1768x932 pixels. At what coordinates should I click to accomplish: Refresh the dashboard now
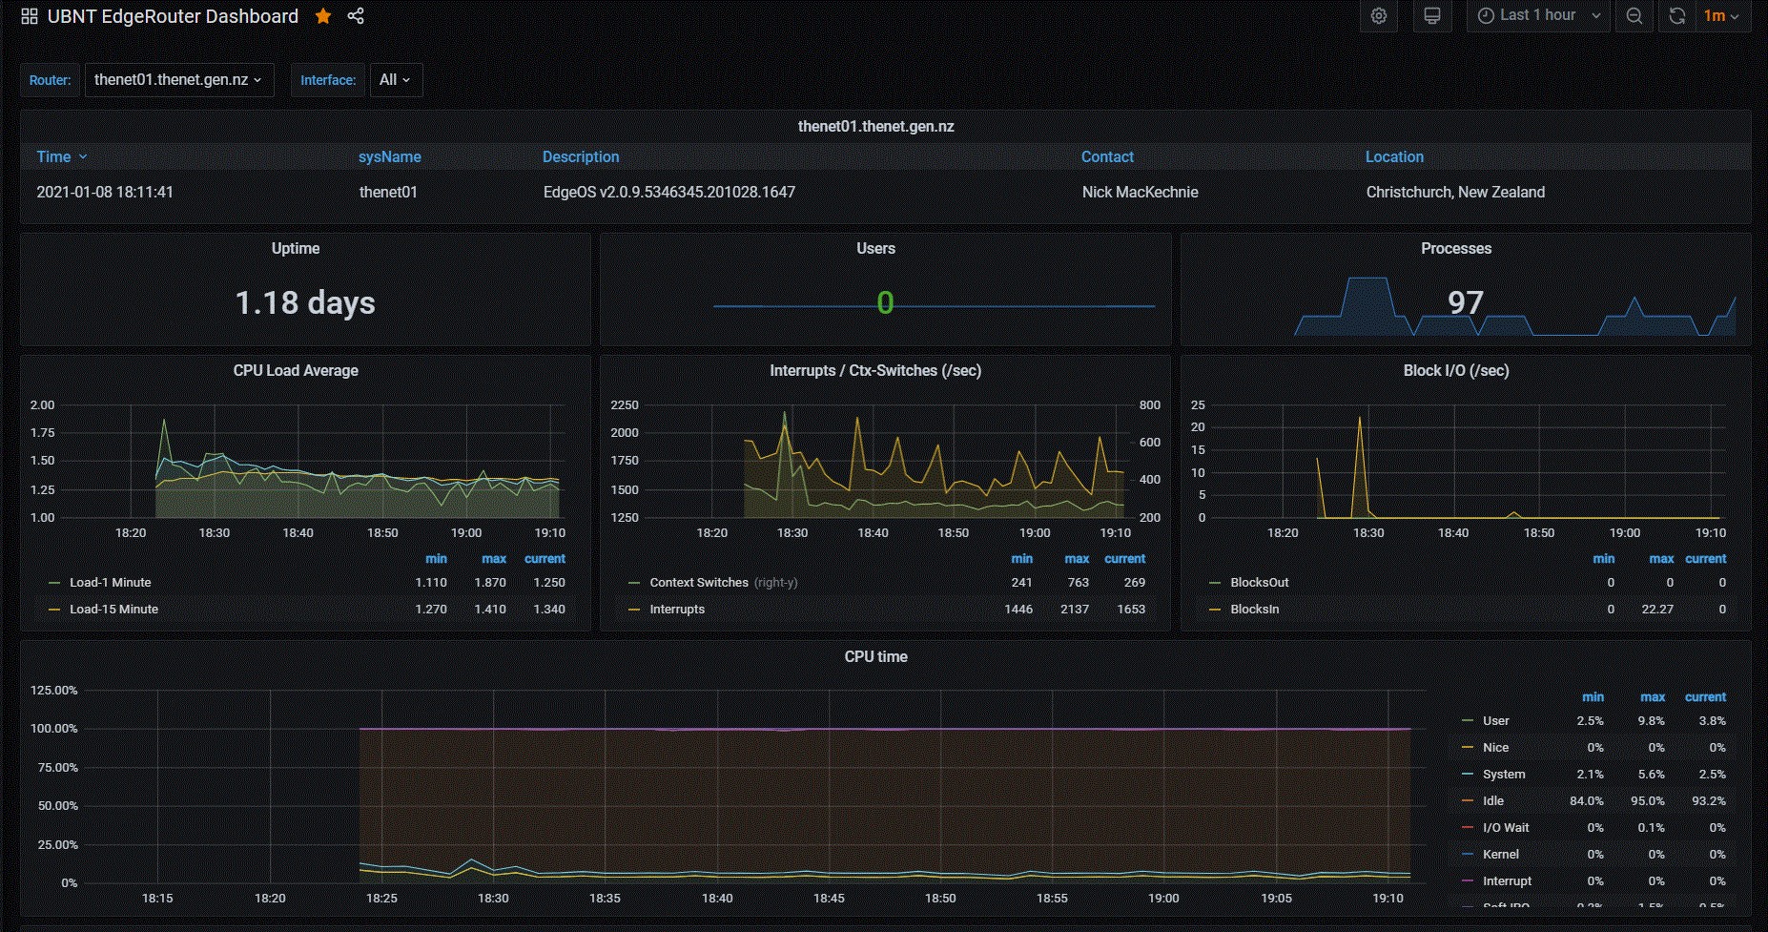pos(1676,16)
